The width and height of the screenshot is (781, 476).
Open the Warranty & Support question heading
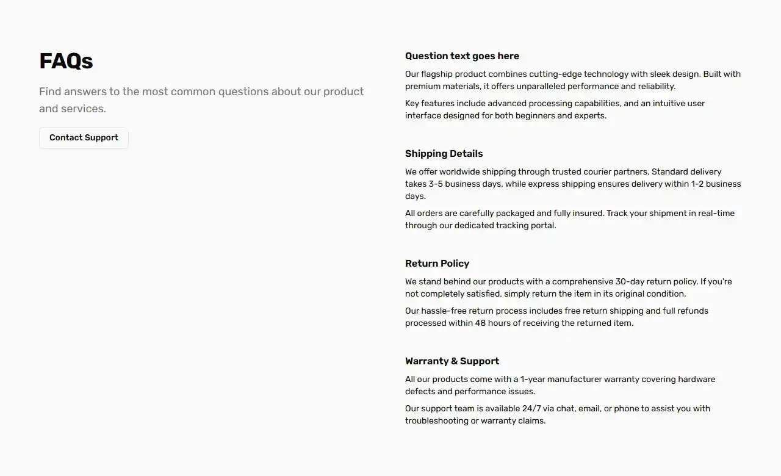452,361
